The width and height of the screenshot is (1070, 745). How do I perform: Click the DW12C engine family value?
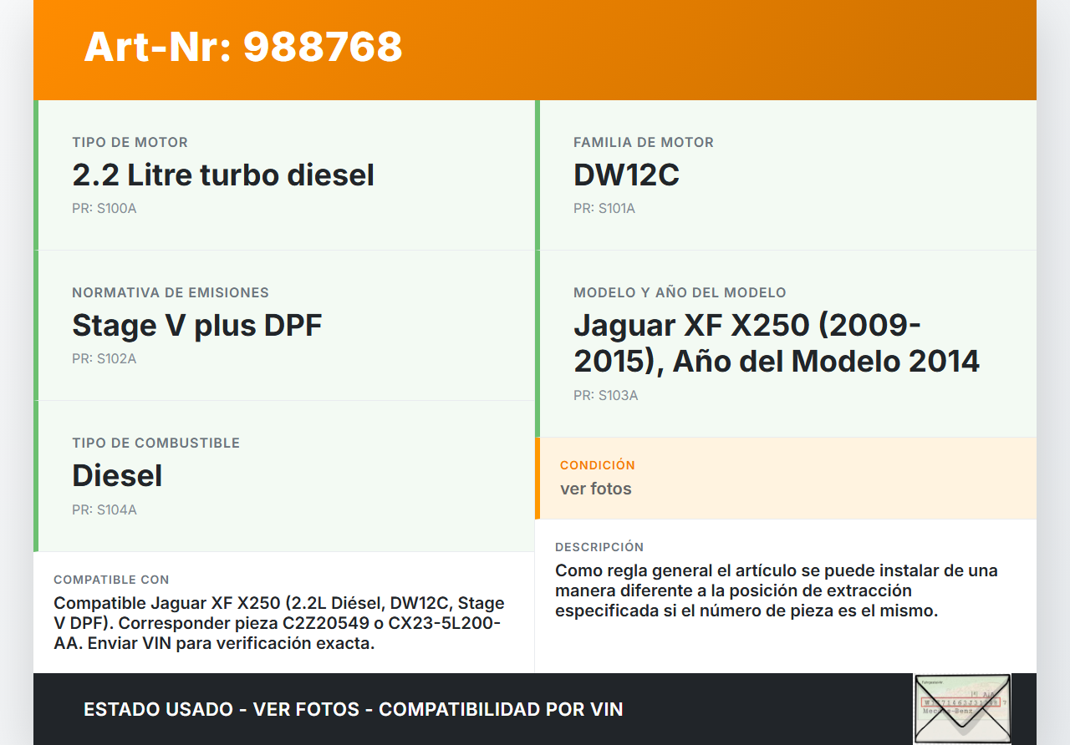tap(626, 175)
